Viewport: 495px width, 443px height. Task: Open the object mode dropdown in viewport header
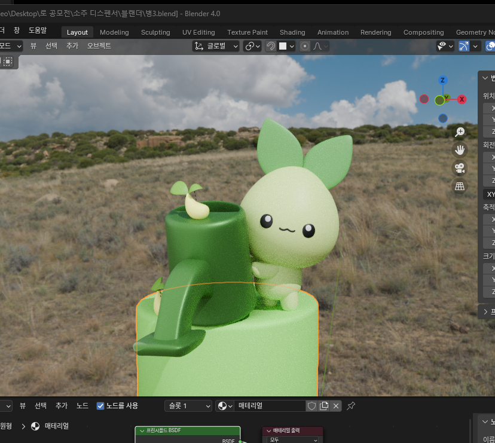tap(10, 46)
